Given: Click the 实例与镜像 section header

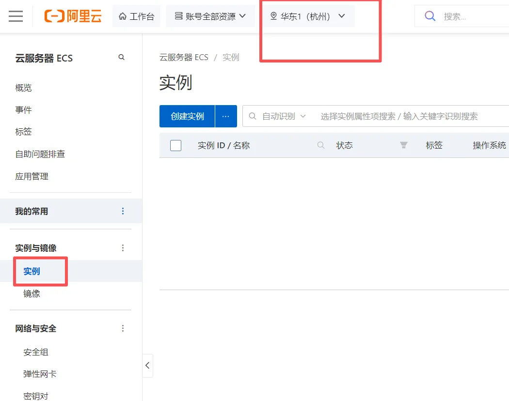Looking at the screenshot, I should (36, 248).
